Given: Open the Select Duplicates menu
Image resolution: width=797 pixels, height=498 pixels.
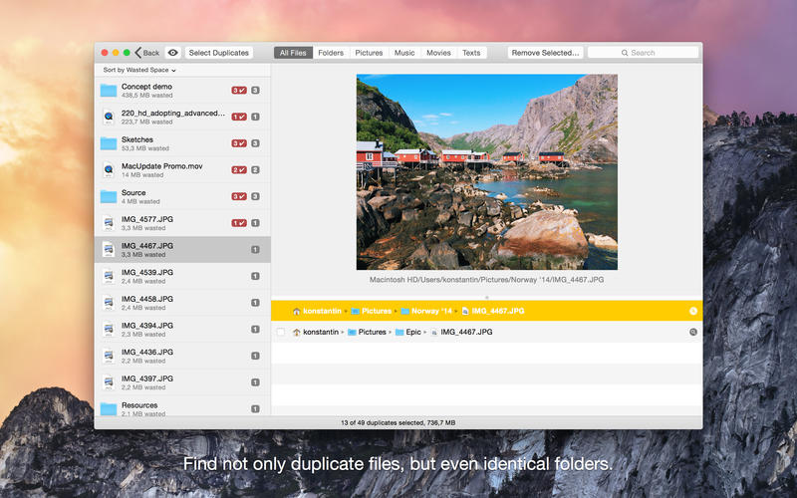Looking at the screenshot, I should coord(218,53).
